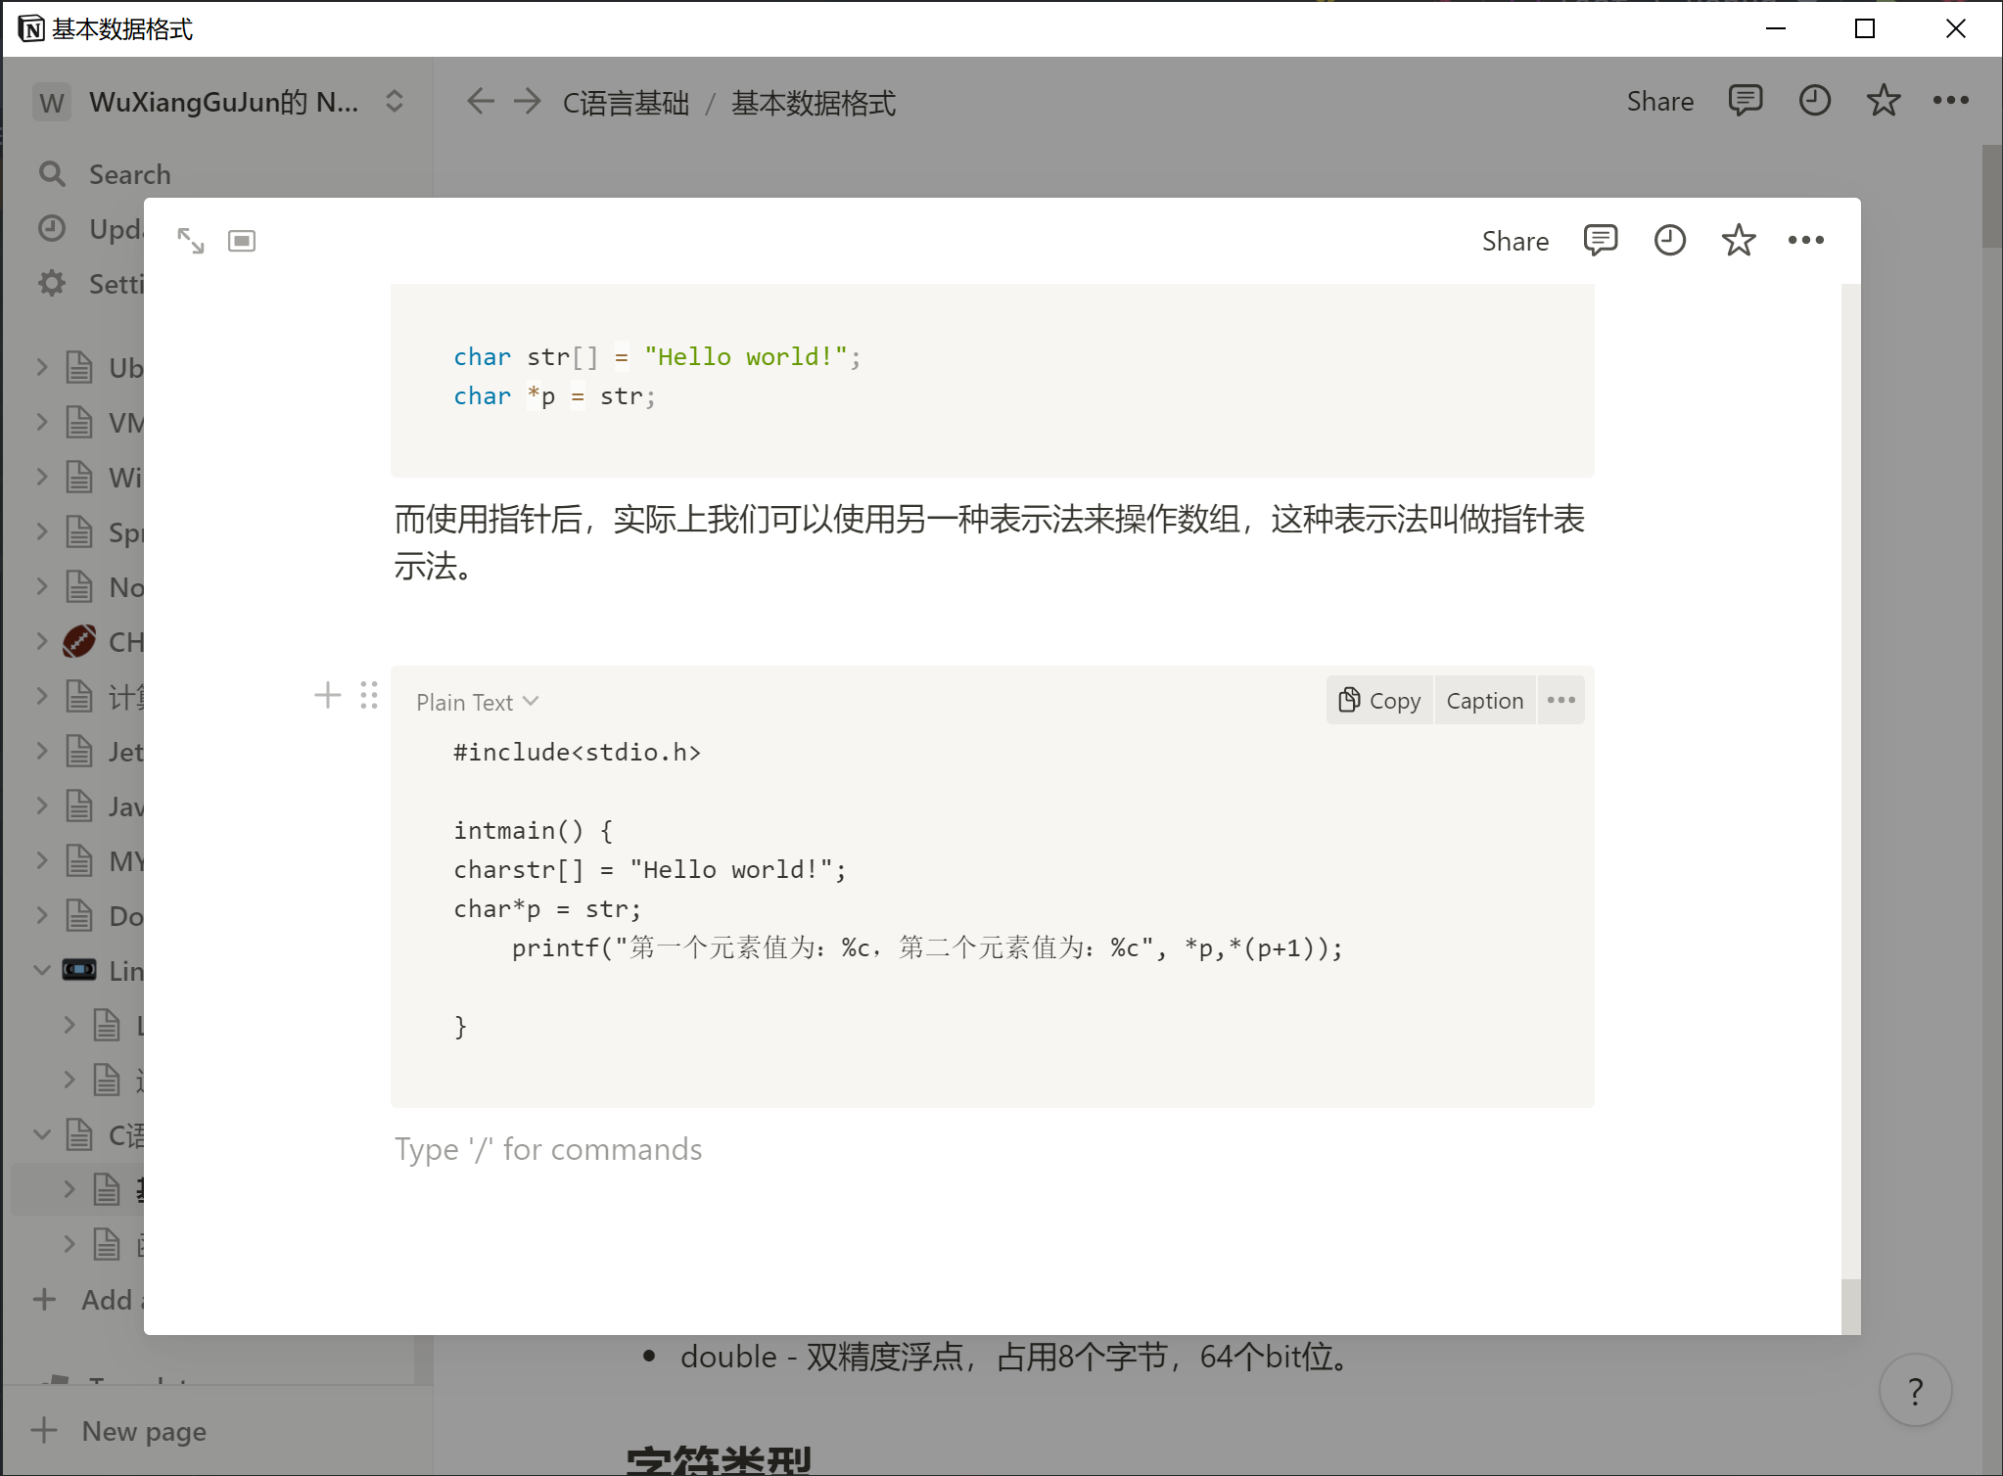Open code block three-dot menu
Viewport: 2003px width, 1476px height.
[1560, 701]
